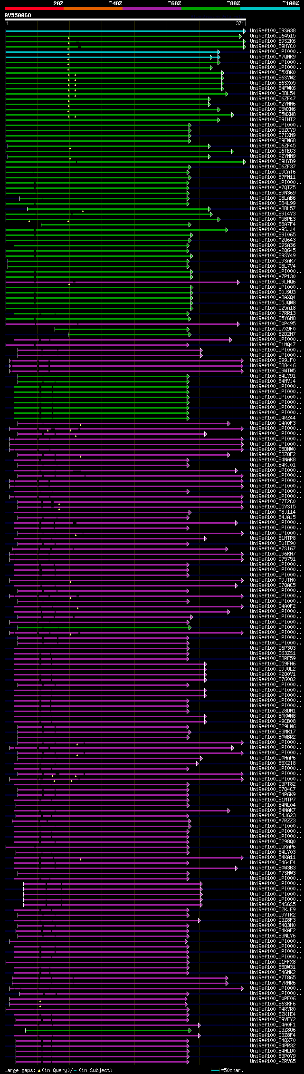Open hit UniRef100_B4LV91
This screenshot has height=1074, width=304.
pos(273,376)
